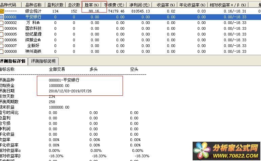Select the 神州高铁 row
Viewport: 261px width, 161px height.
point(131,51)
